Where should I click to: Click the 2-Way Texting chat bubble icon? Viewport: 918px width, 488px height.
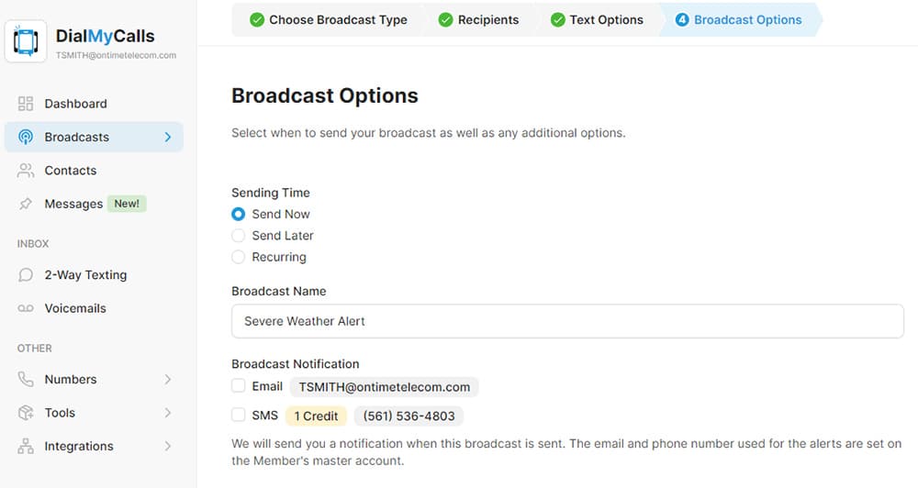(x=26, y=275)
